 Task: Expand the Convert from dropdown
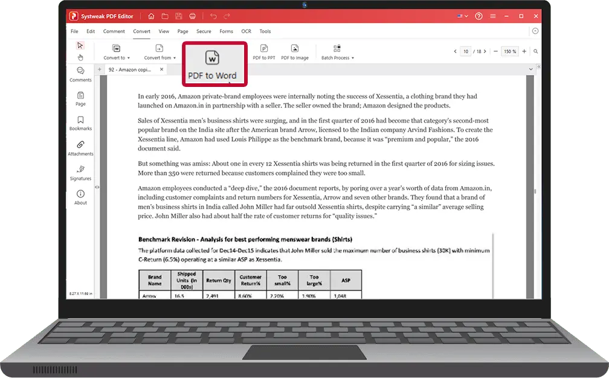[159, 51]
